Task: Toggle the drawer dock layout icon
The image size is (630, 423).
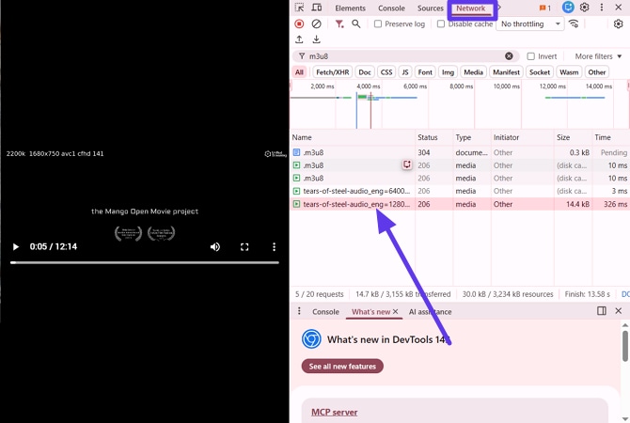Action: coord(602,311)
